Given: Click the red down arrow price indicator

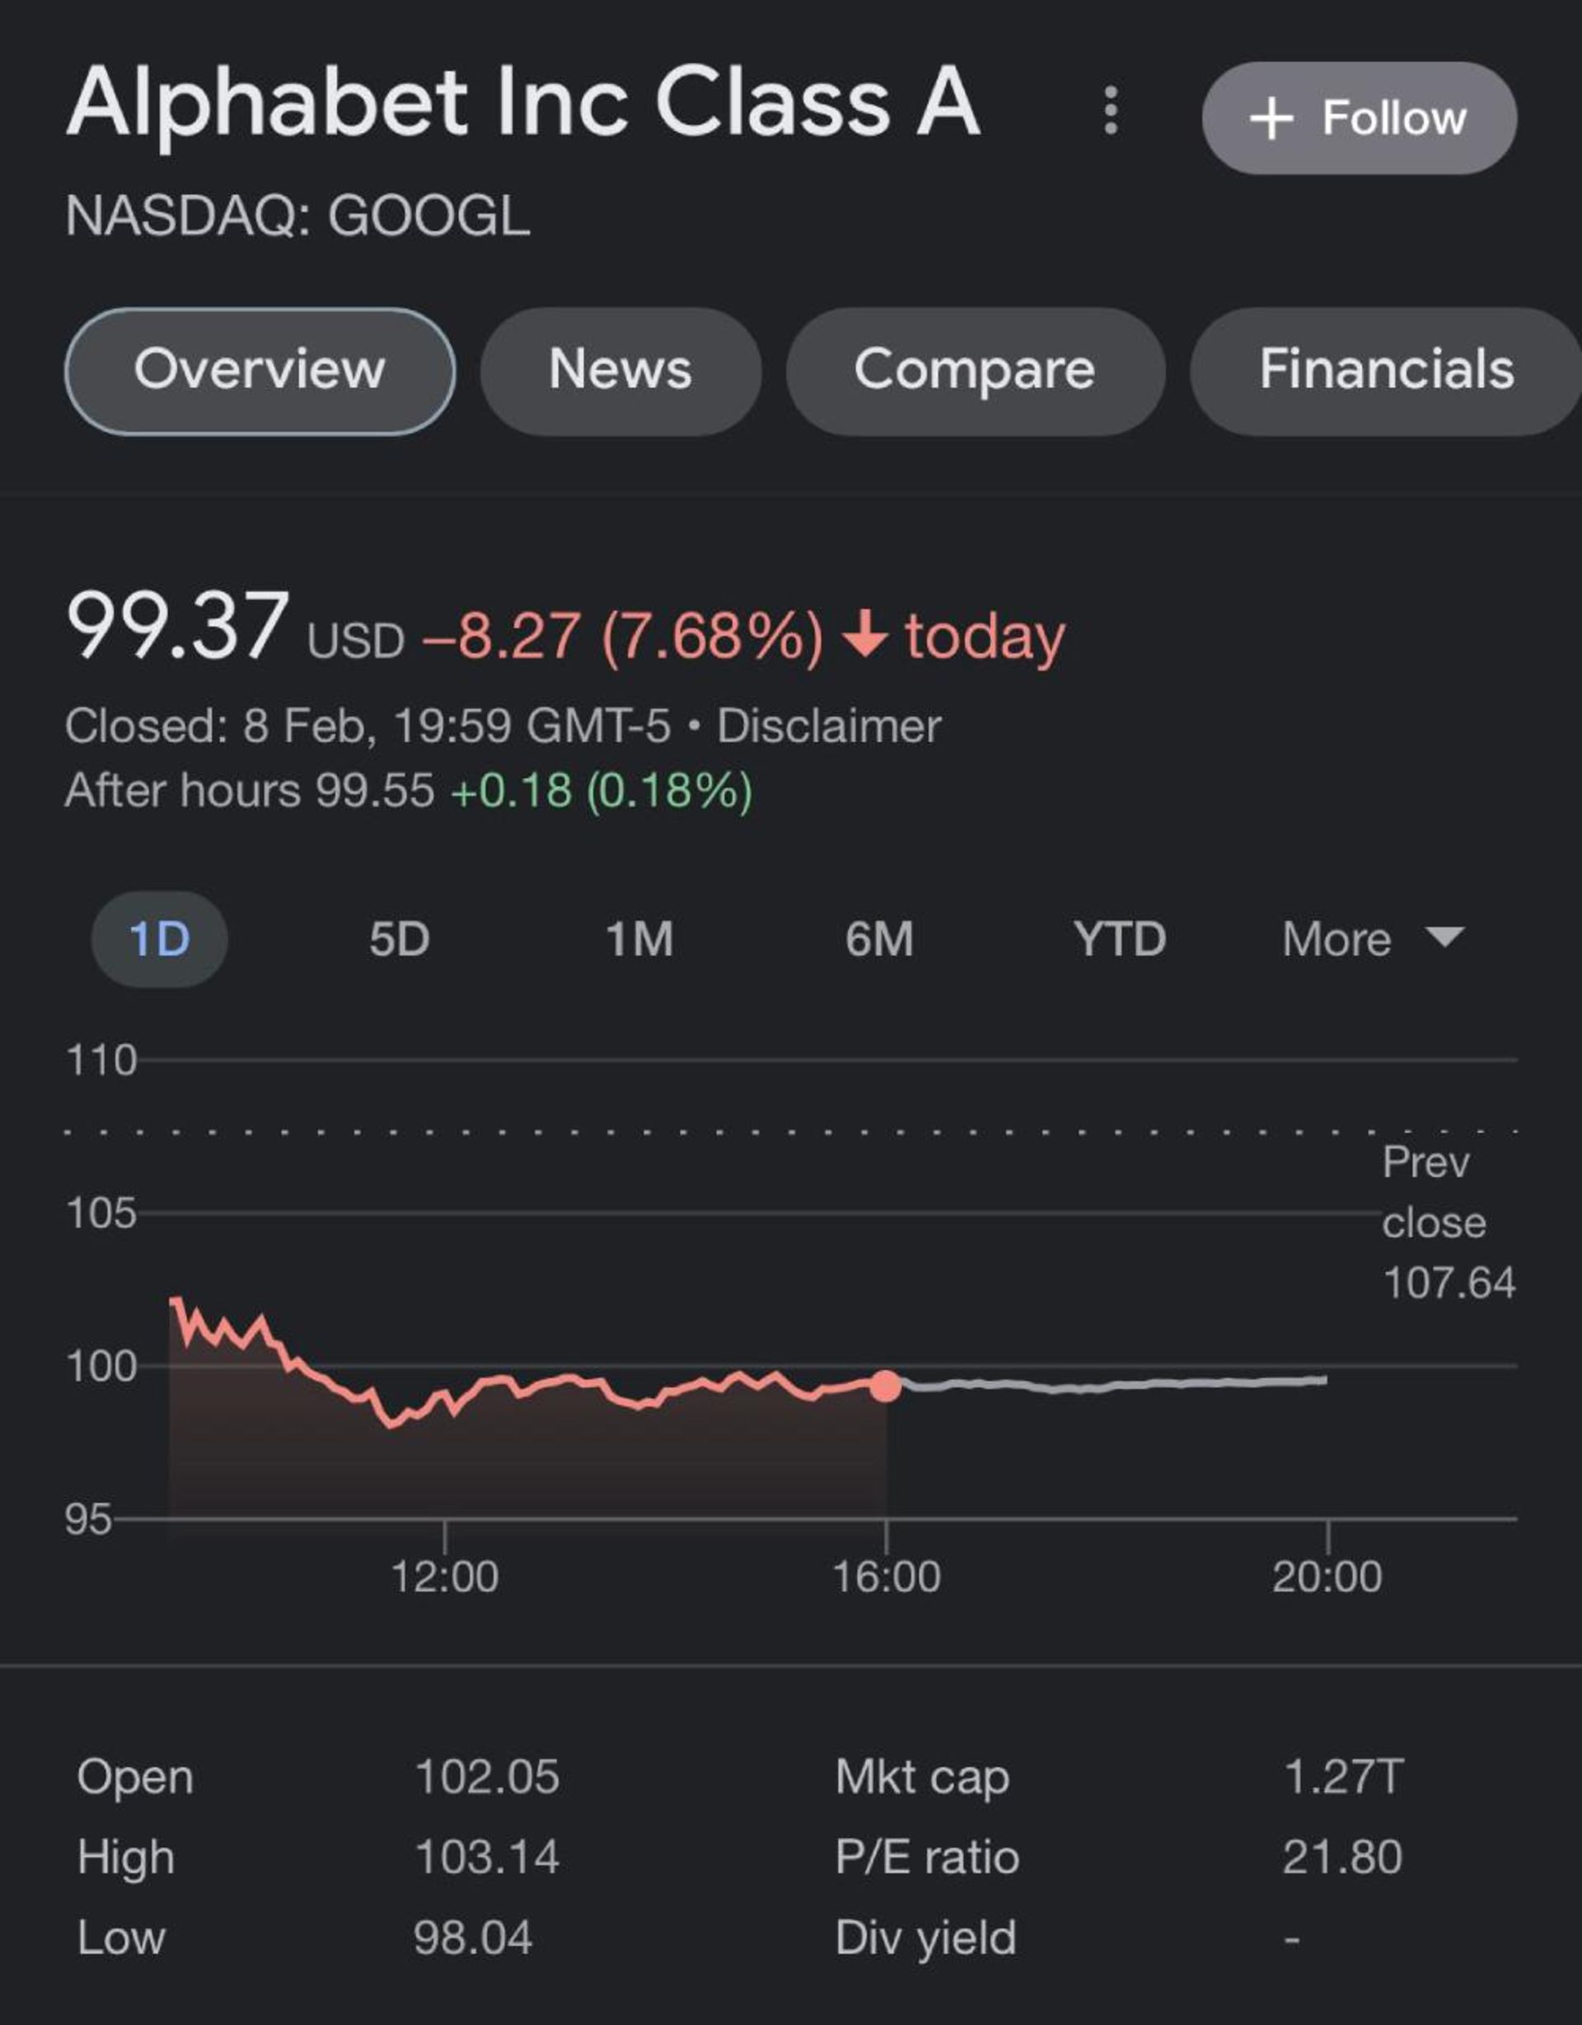Looking at the screenshot, I should 864,634.
